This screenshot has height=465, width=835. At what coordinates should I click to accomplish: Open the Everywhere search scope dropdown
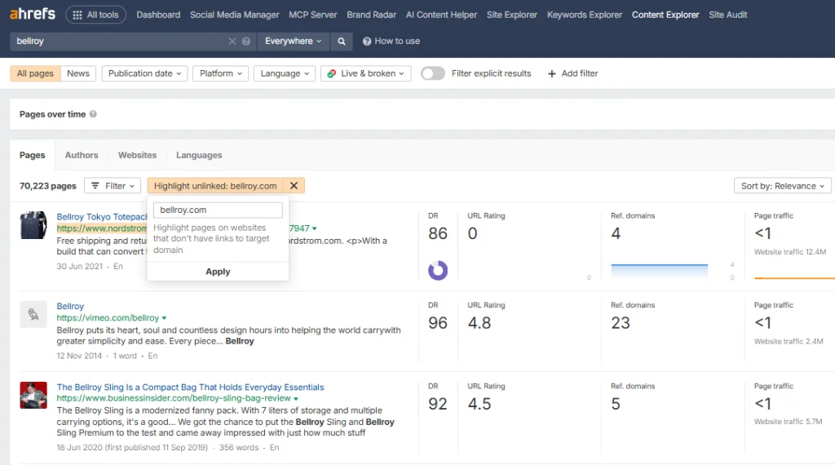[293, 41]
